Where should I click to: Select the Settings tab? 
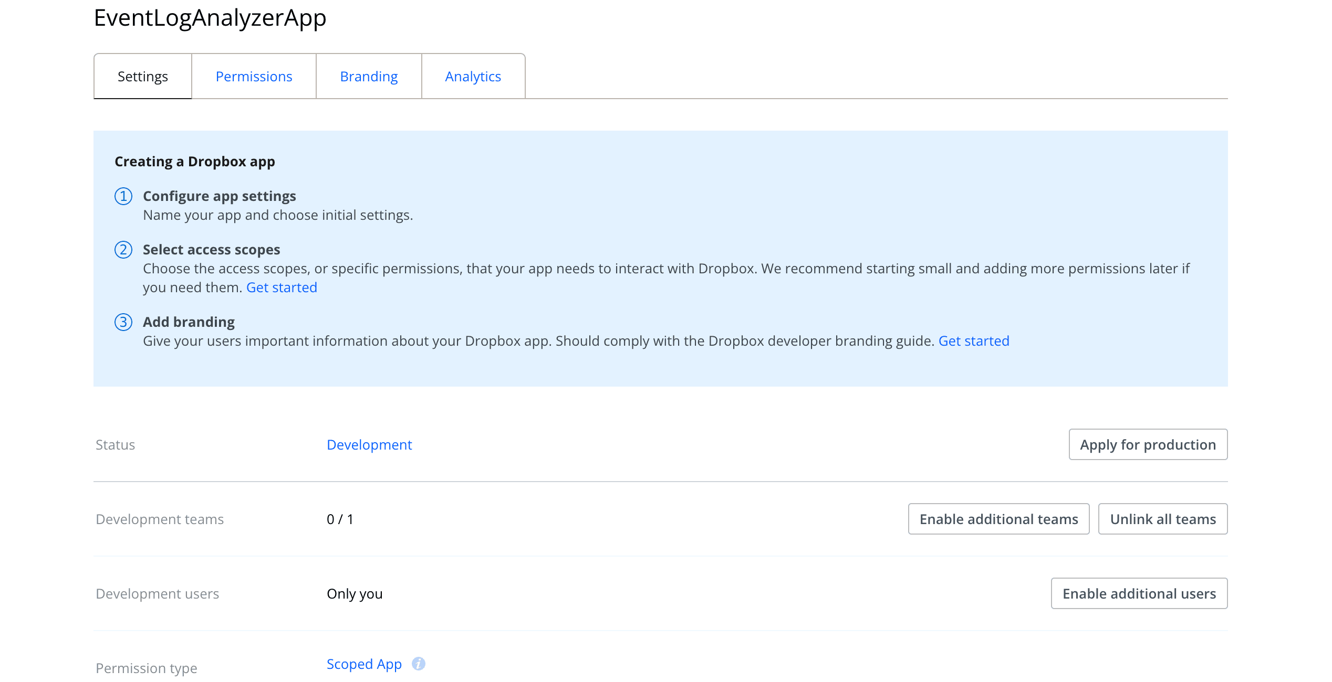coord(142,77)
